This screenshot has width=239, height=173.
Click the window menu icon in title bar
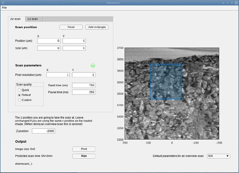[3, 3]
